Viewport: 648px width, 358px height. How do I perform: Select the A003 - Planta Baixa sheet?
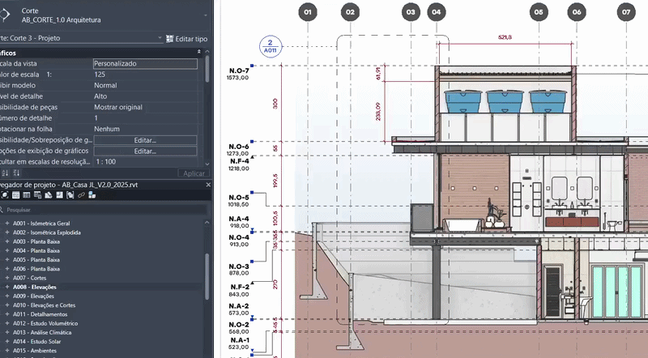point(36,241)
